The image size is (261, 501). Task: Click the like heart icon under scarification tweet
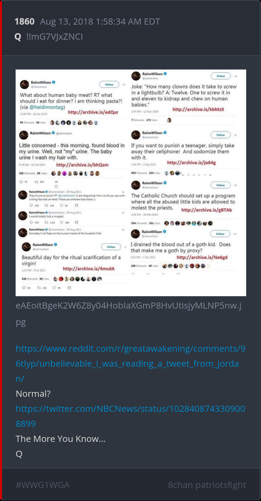(54, 288)
